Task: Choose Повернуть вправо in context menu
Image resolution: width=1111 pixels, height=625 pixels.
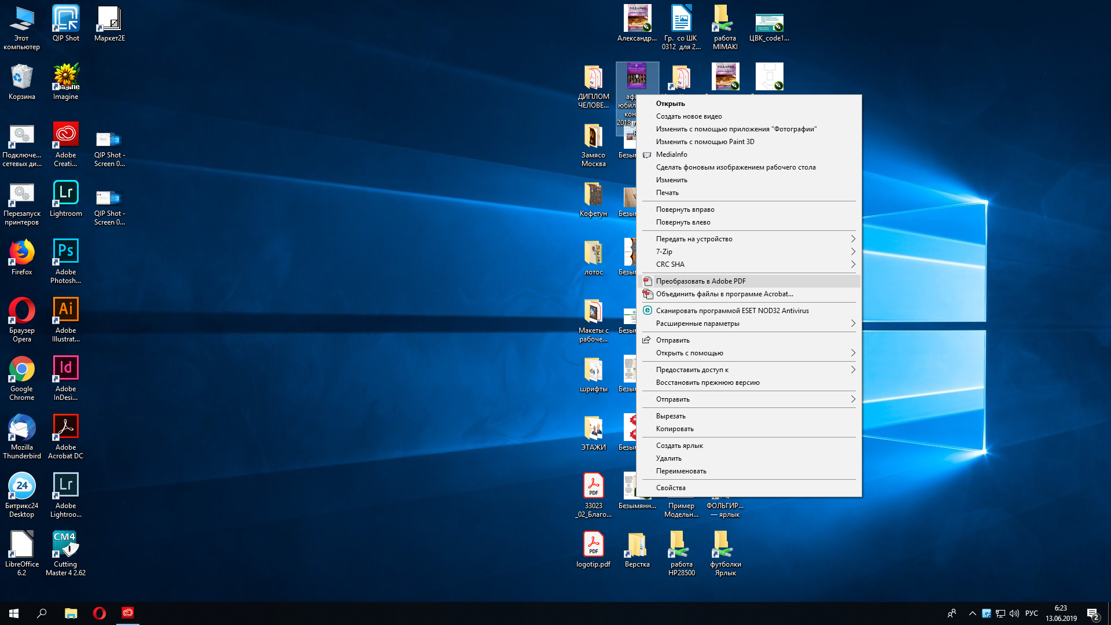Action: pyautogui.click(x=749, y=209)
